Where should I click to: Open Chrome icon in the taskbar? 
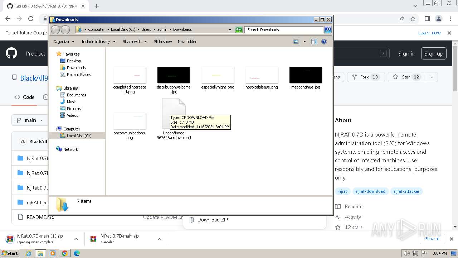click(x=65, y=253)
